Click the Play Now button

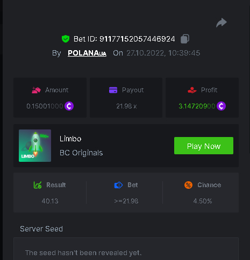click(204, 146)
